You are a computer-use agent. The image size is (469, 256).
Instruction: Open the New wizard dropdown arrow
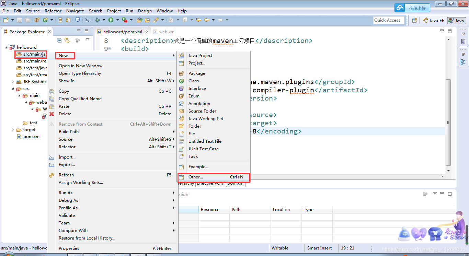click(x=12, y=20)
